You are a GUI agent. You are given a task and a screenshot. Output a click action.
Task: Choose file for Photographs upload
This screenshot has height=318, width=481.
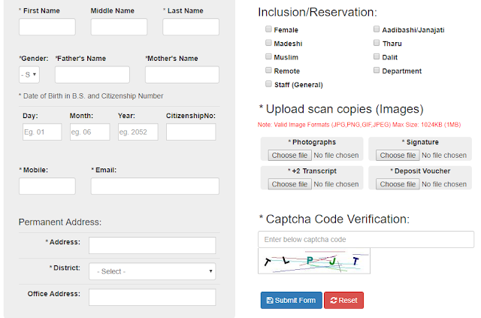coord(289,156)
